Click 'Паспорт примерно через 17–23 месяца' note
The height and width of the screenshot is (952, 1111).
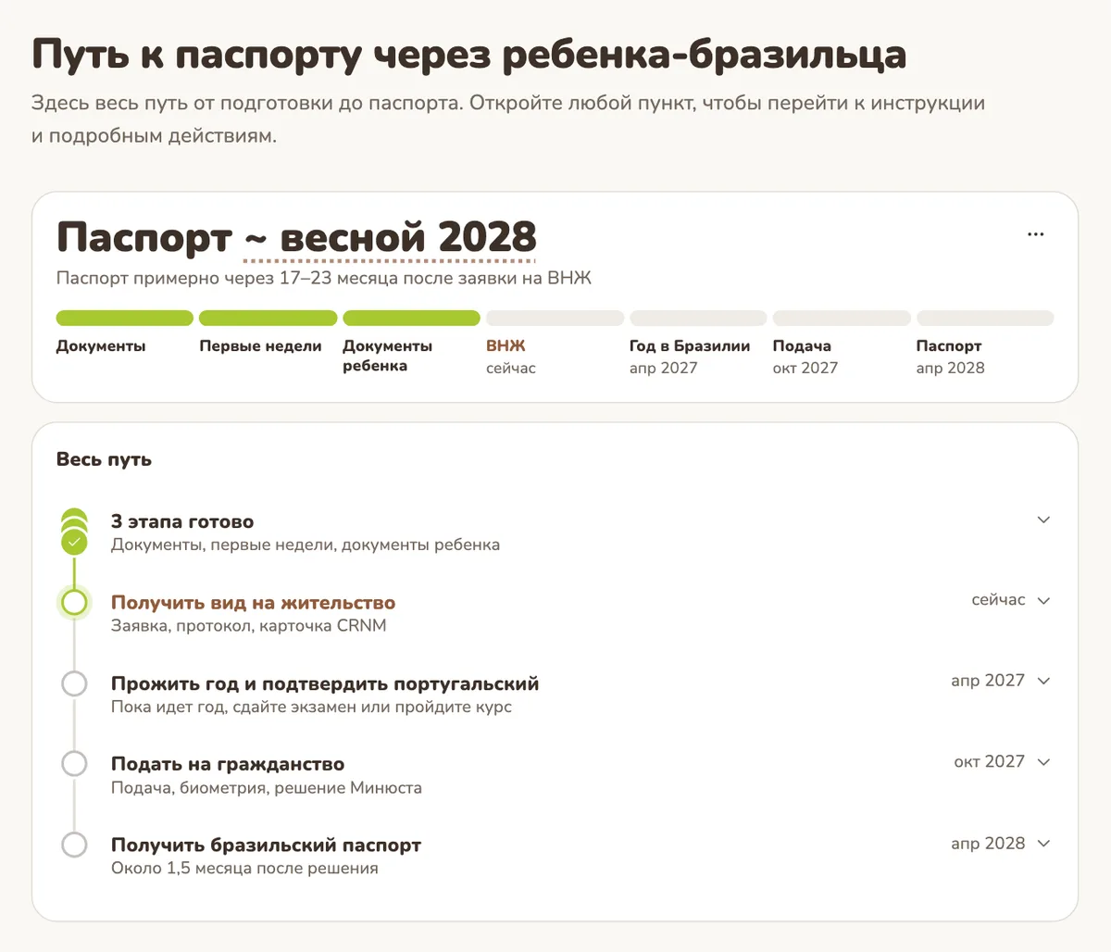(x=324, y=278)
